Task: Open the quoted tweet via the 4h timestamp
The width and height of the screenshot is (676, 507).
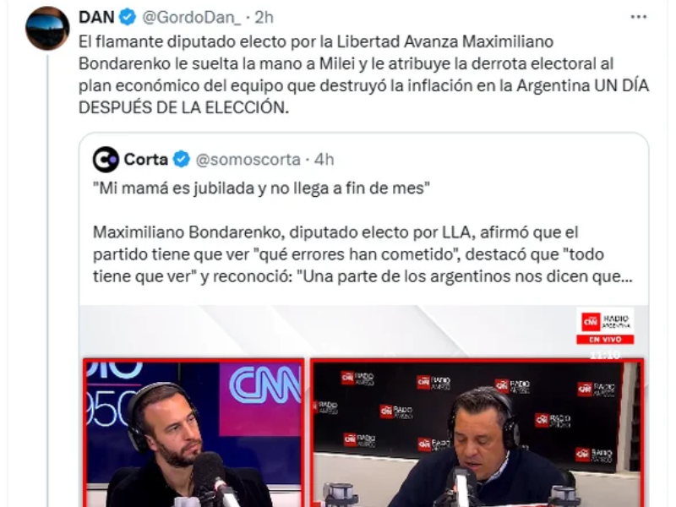Action: click(x=324, y=160)
